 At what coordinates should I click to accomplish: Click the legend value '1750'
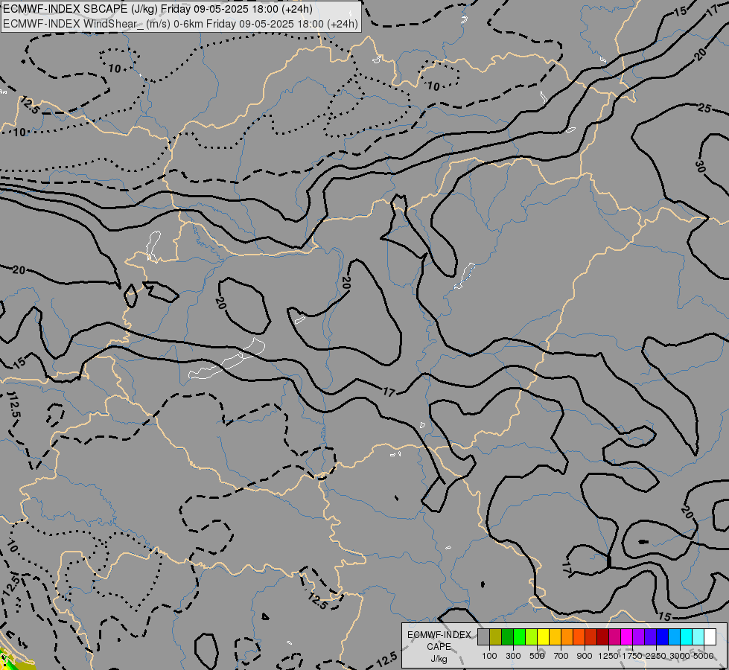point(632,656)
